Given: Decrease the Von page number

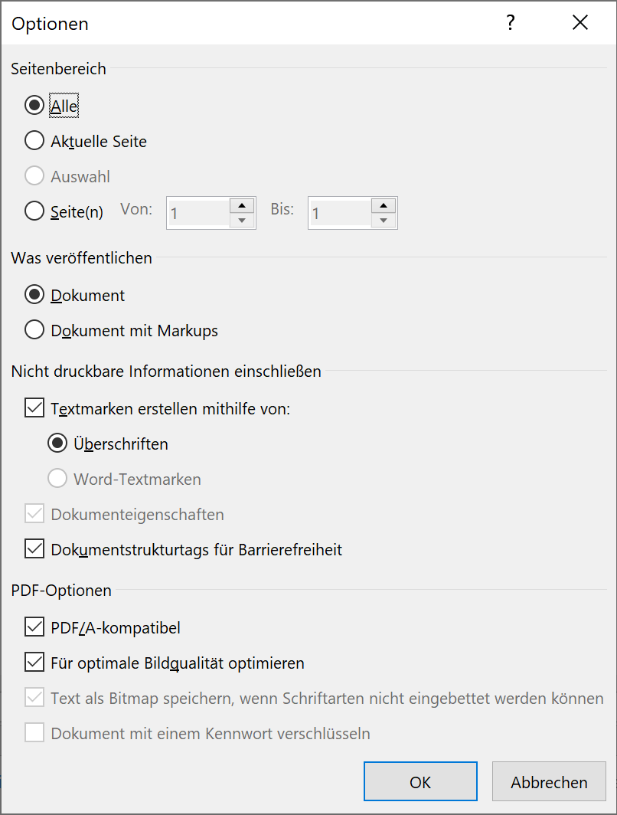Looking at the screenshot, I should pyautogui.click(x=243, y=221).
